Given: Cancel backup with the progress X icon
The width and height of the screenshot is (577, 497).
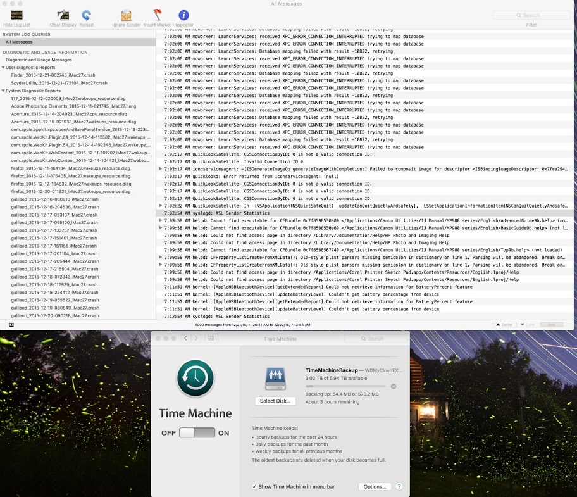Looking at the screenshot, I should (394, 387).
